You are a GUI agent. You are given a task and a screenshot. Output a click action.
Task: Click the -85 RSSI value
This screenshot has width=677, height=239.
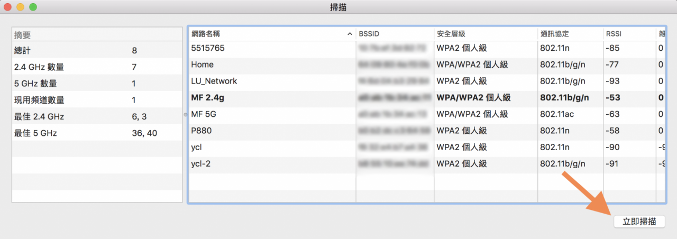point(612,48)
